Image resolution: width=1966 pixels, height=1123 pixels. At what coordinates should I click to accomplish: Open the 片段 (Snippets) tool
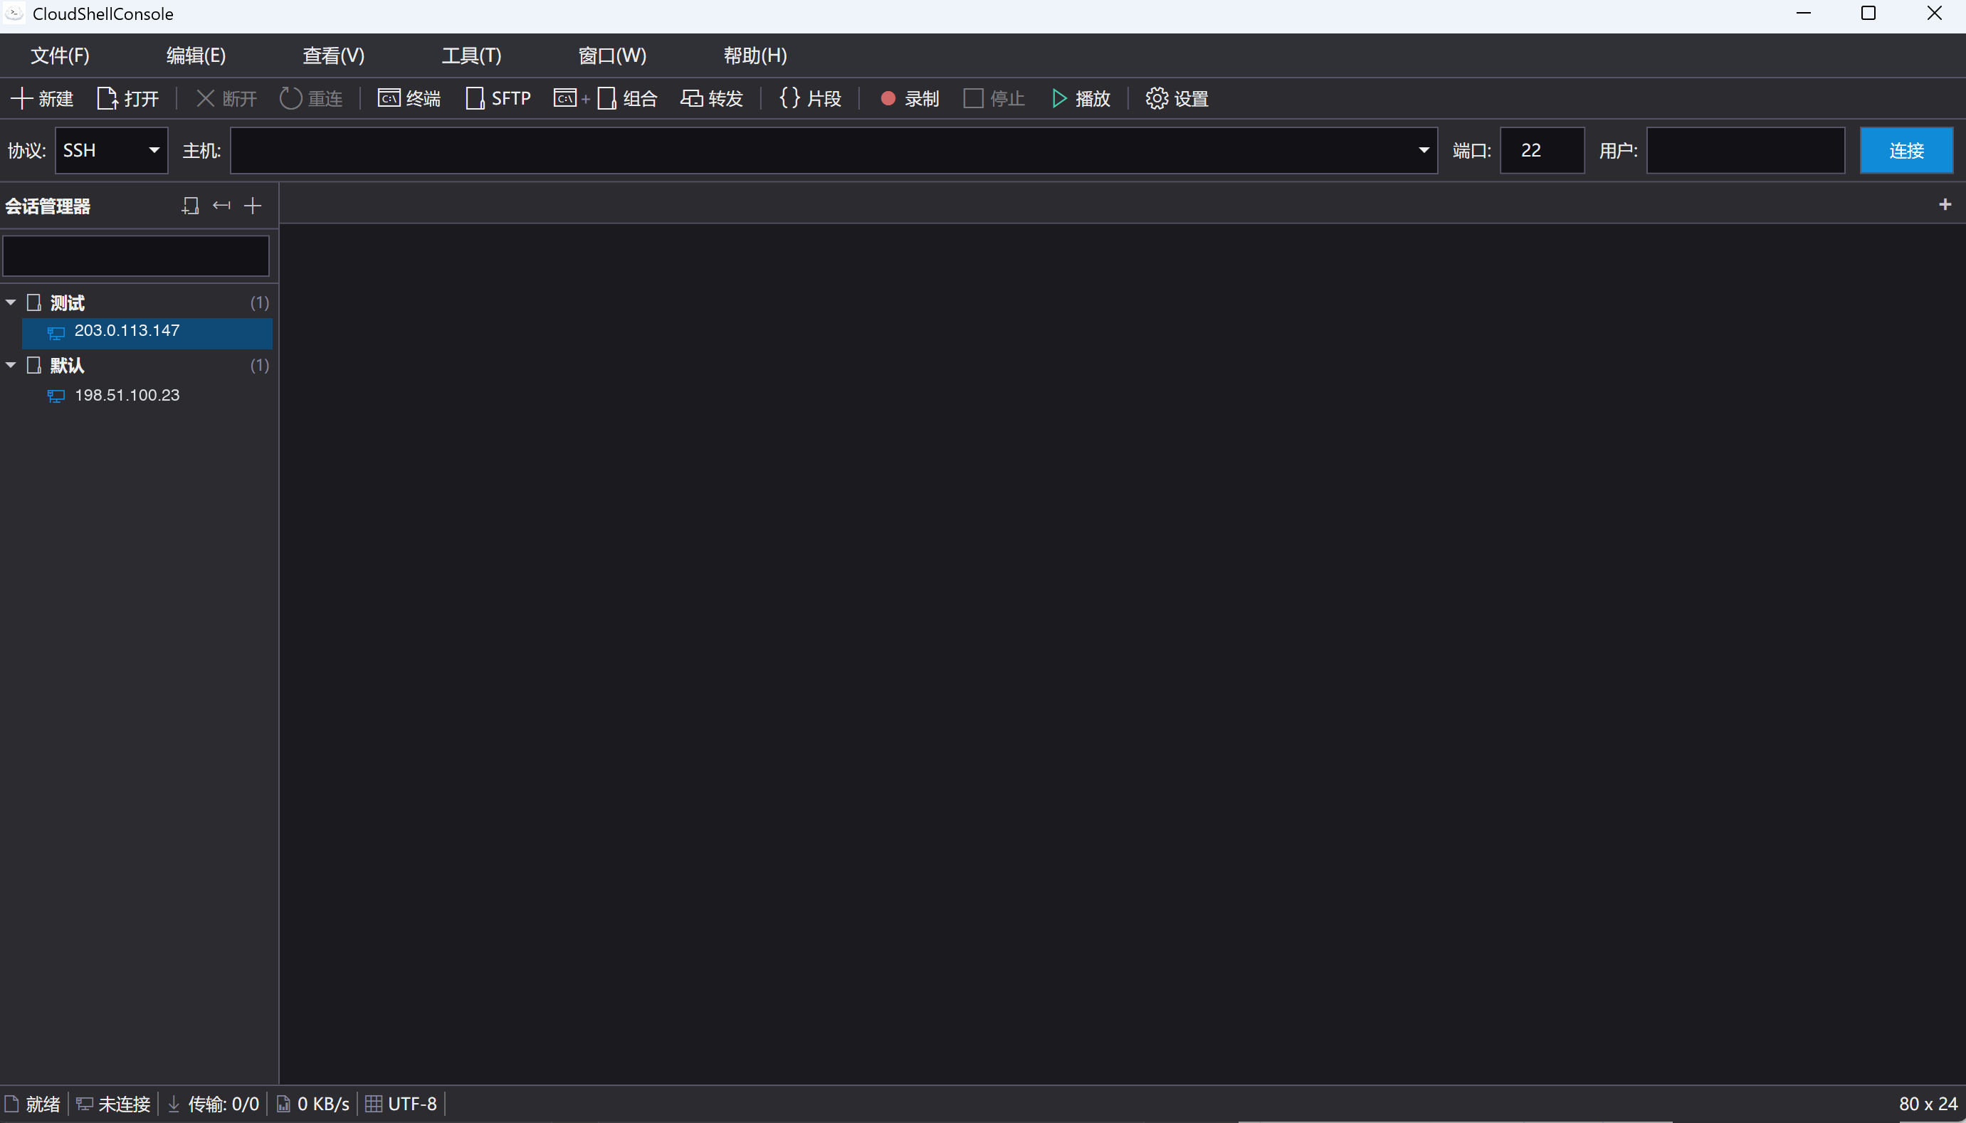tap(810, 99)
